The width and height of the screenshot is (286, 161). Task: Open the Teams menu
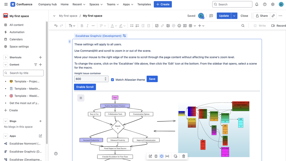coord(113,4)
